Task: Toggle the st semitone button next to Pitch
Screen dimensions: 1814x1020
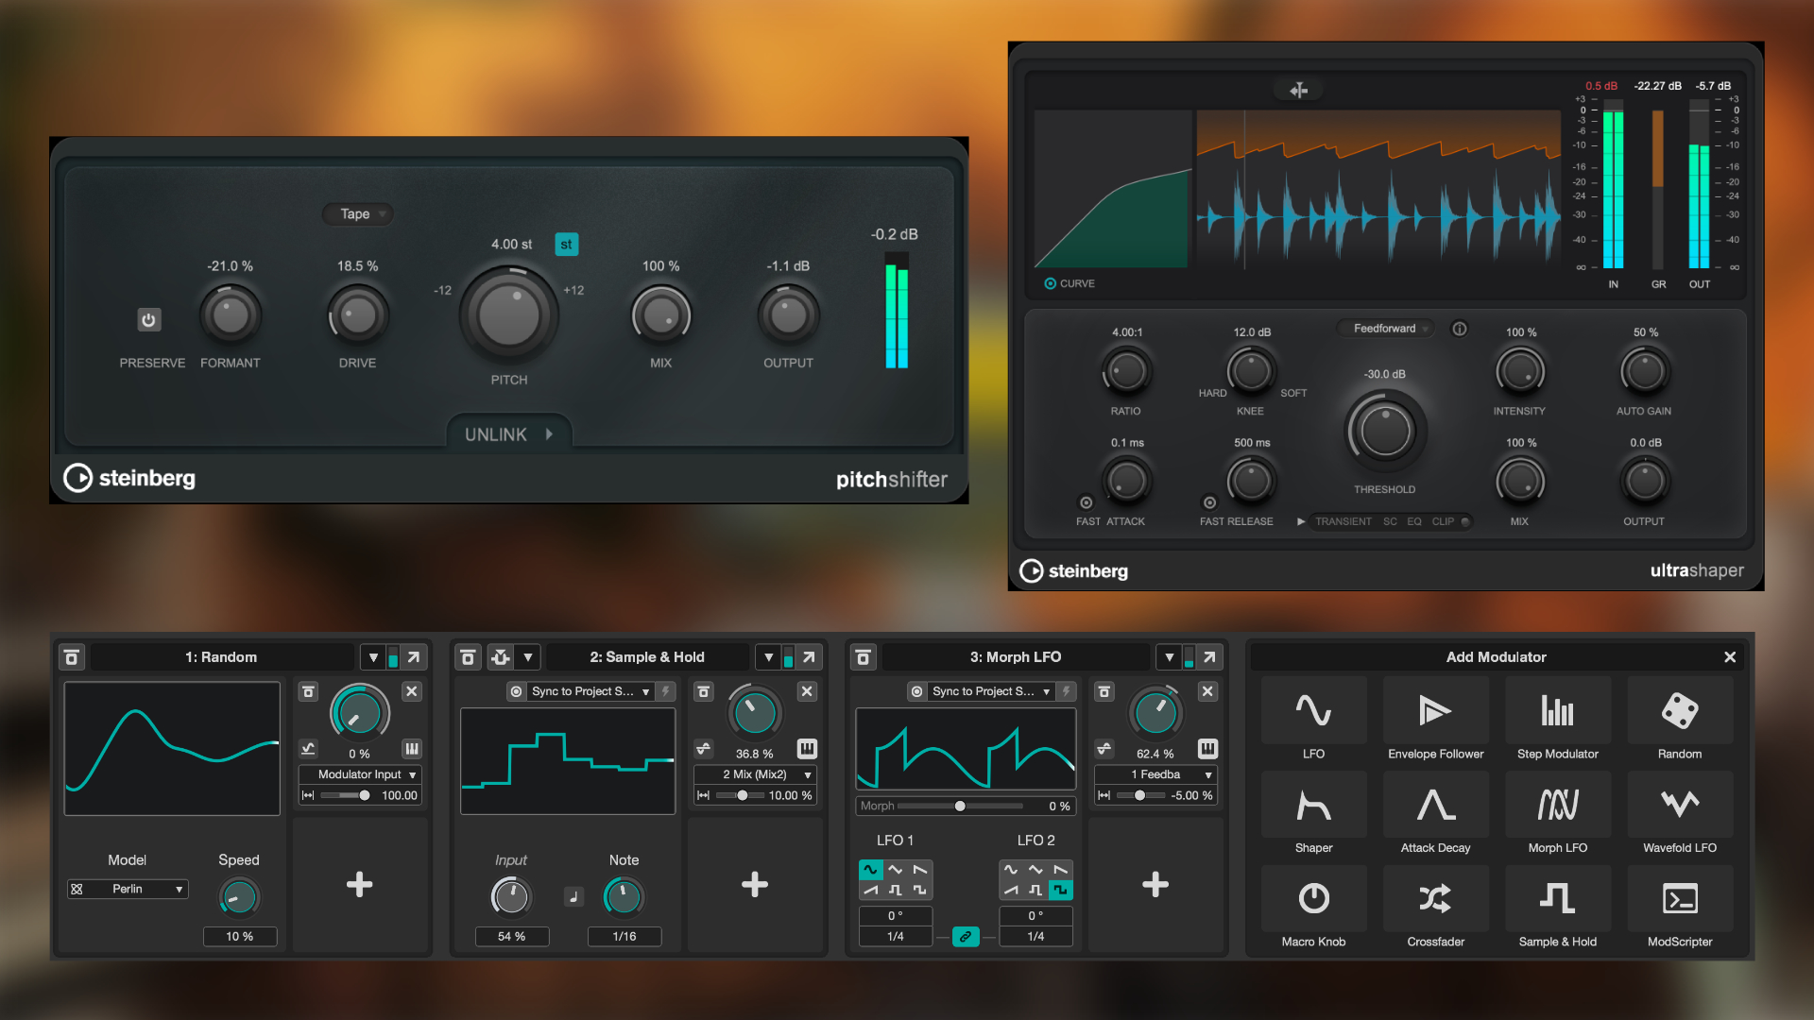Action: pos(566,244)
